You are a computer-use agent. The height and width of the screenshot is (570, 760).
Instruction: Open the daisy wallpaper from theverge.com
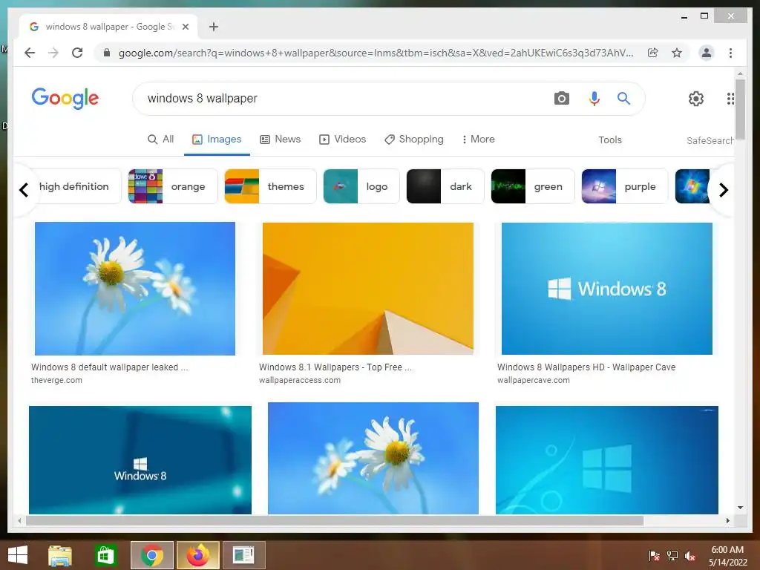(x=135, y=289)
